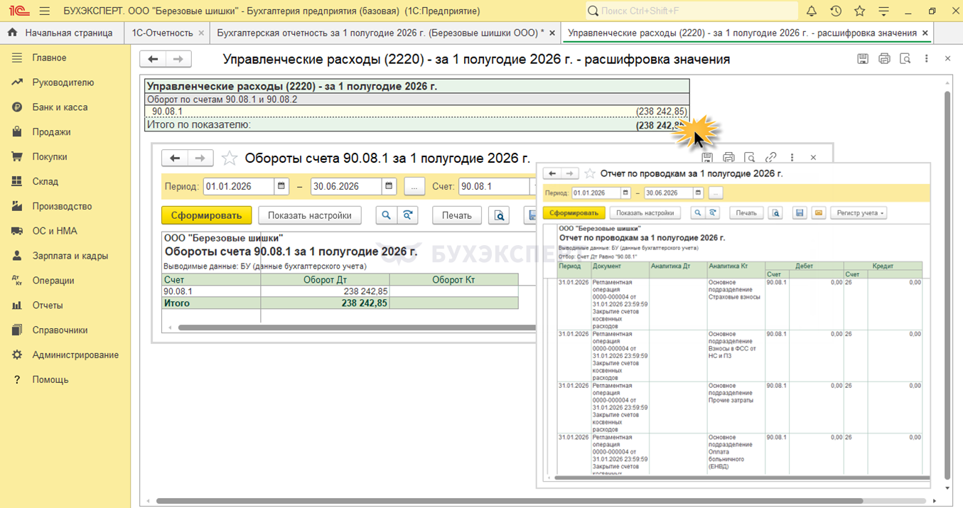Click search magnifier in Обороты счета toolbar
Screen dimensions: 963x508
coord(387,215)
